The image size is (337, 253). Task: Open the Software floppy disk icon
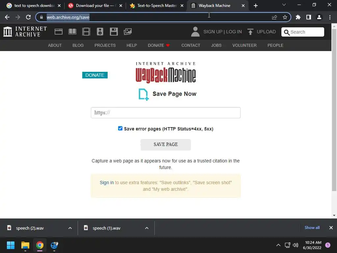pyautogui.click(x=114, y=32)
